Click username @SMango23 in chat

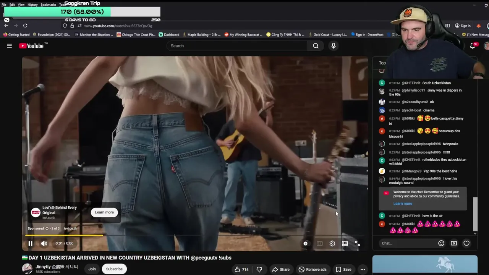(411, 171)
